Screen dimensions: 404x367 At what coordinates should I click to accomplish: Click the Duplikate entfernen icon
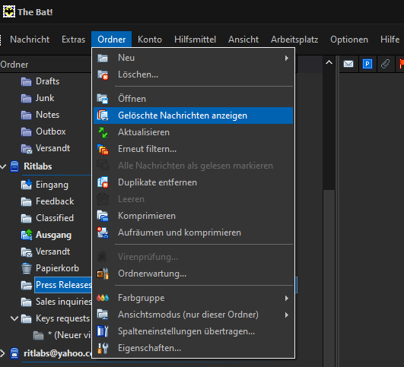pyautogui.click(x=103, y=182)
